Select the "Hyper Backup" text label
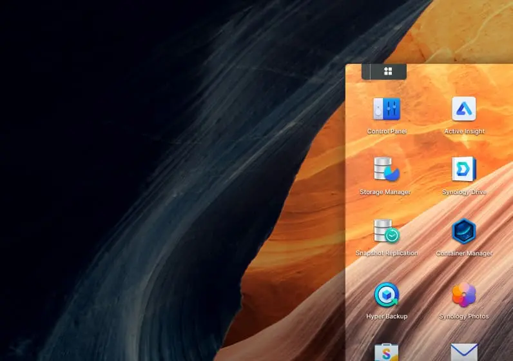This screenshot has width=513, height=361. coord(387,316)
